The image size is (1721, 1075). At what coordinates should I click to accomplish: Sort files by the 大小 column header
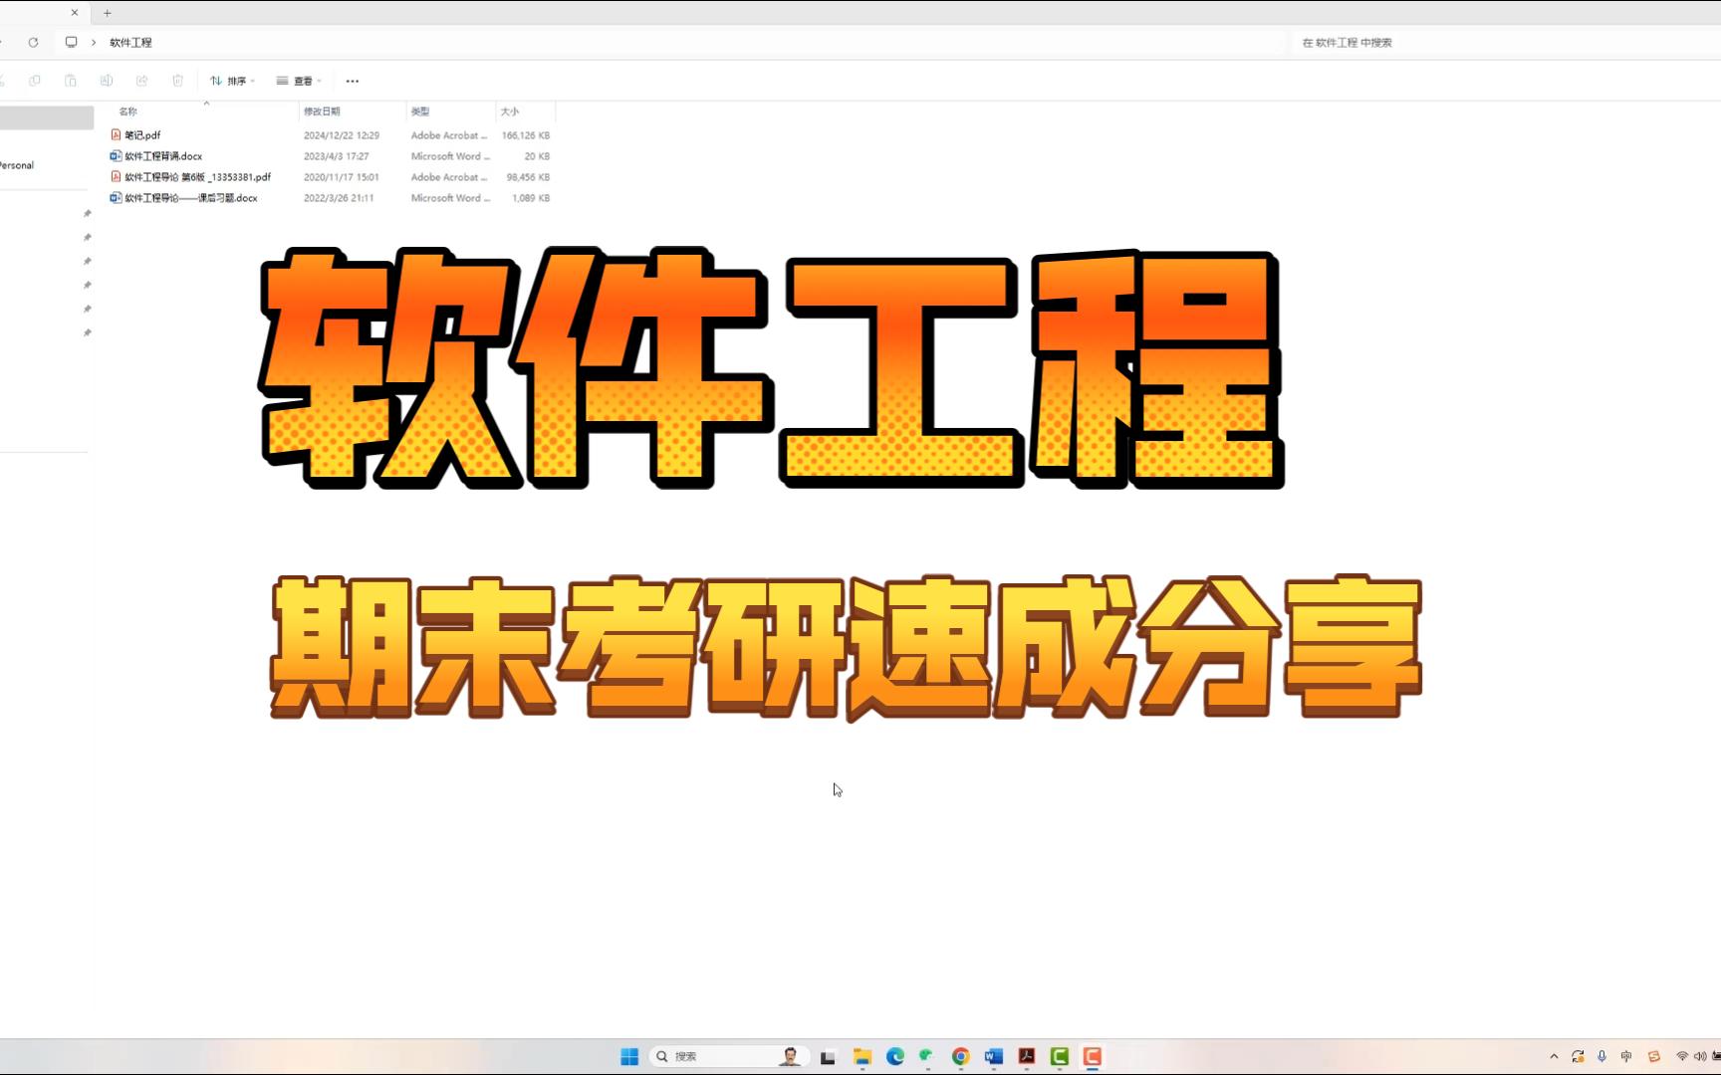coord(510,111)
